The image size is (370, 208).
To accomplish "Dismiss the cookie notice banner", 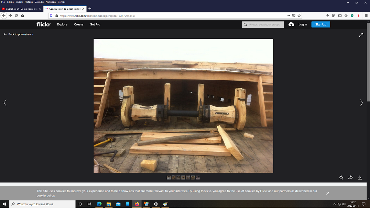I will (x=328, y=193).
